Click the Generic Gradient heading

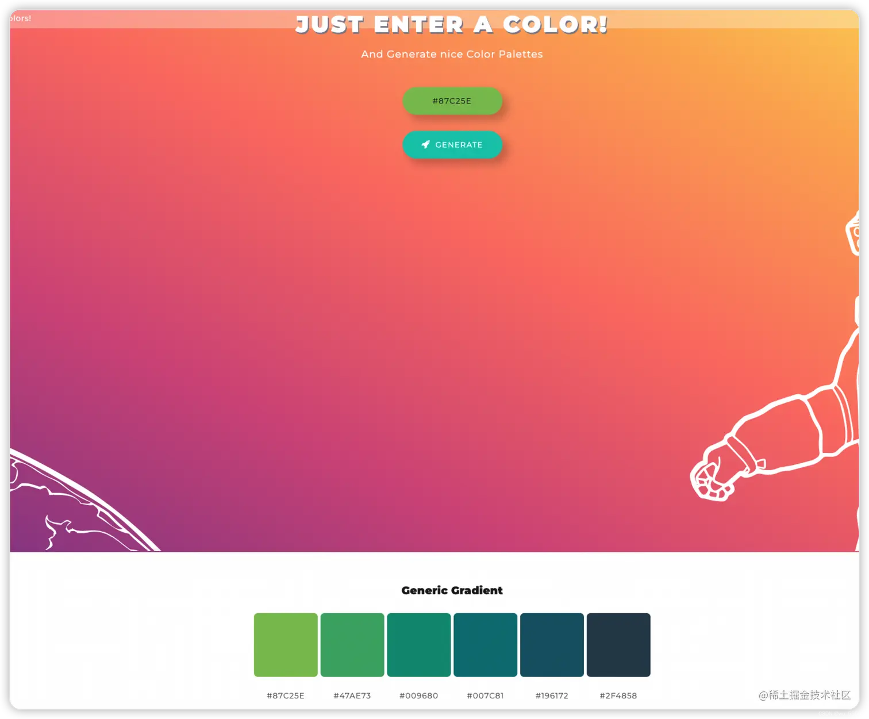(x=452, y=590)
